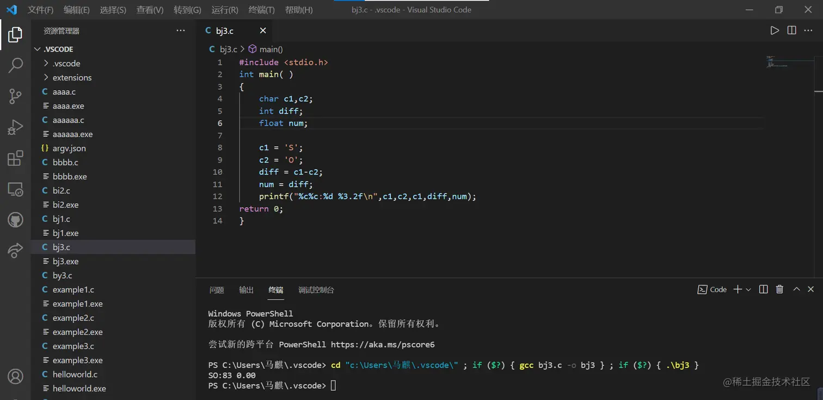Open the Explorer view in activity bar
The image size is (823, 400).
(x=15, y=35)
